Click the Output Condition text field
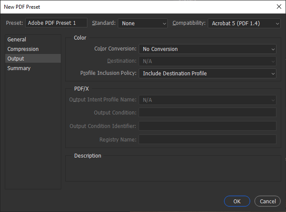The image size is (286, 212). (207, 113)
